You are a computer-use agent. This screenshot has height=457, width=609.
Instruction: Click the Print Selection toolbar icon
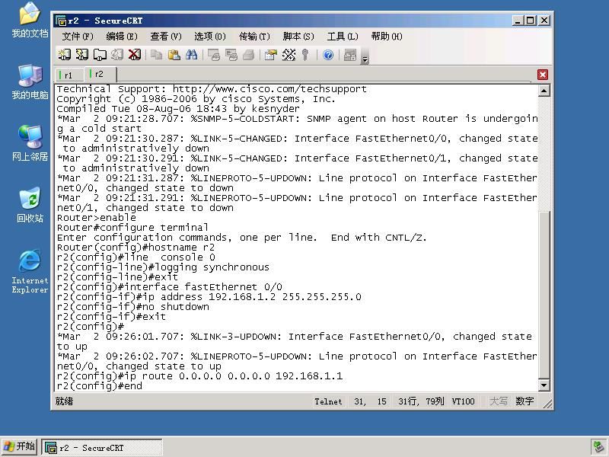coord(231,55)
